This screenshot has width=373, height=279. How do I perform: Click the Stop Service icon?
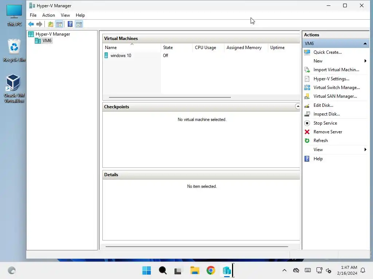coord(307,123)
